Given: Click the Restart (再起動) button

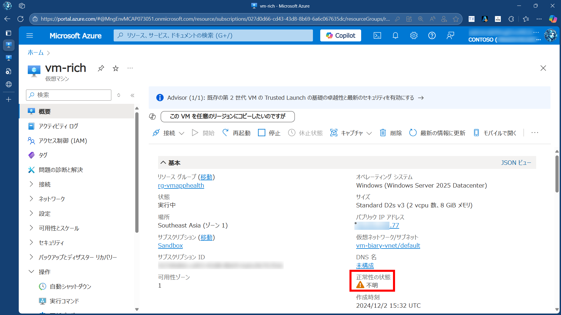Looking at the screenshot, I should (236, 133).
